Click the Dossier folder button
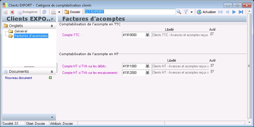The width and height of the screenshot is (254, 127). [72, 12]
